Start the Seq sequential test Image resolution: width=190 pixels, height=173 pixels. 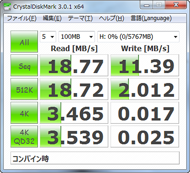coord(24,66)
